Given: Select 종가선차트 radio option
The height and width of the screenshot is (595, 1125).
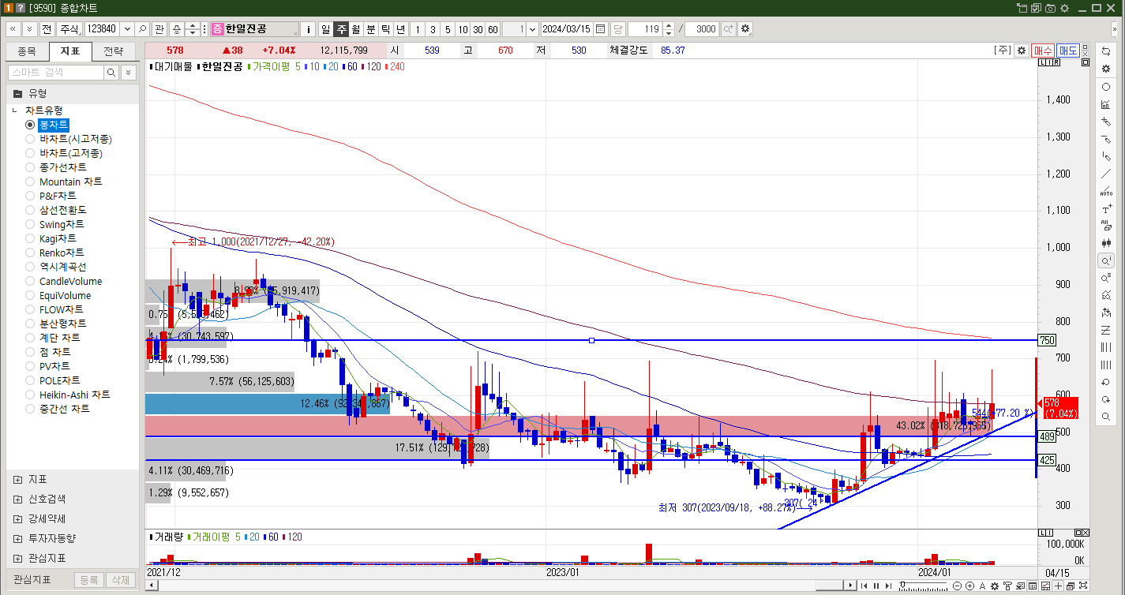Looking at the screenshot, I should click(30, 167).
